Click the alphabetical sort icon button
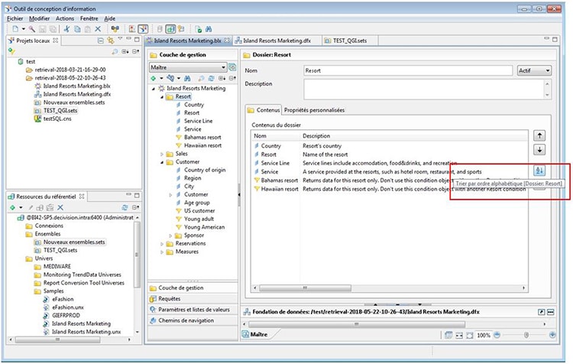Screen dimensions: 573x364 click(x=539, y=171)
